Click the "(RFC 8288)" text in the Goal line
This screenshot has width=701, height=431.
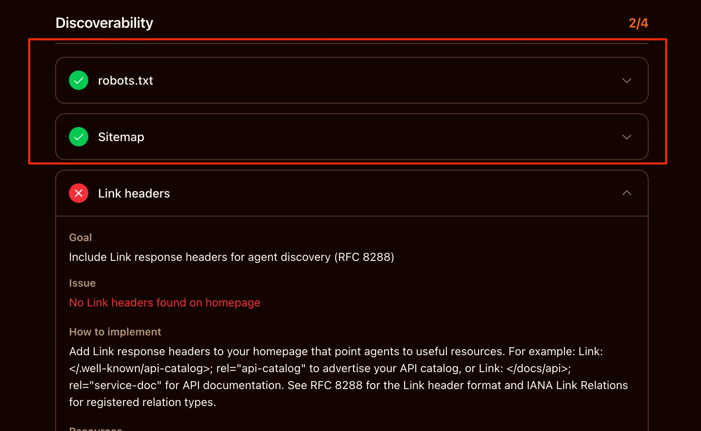coord(364,257)
